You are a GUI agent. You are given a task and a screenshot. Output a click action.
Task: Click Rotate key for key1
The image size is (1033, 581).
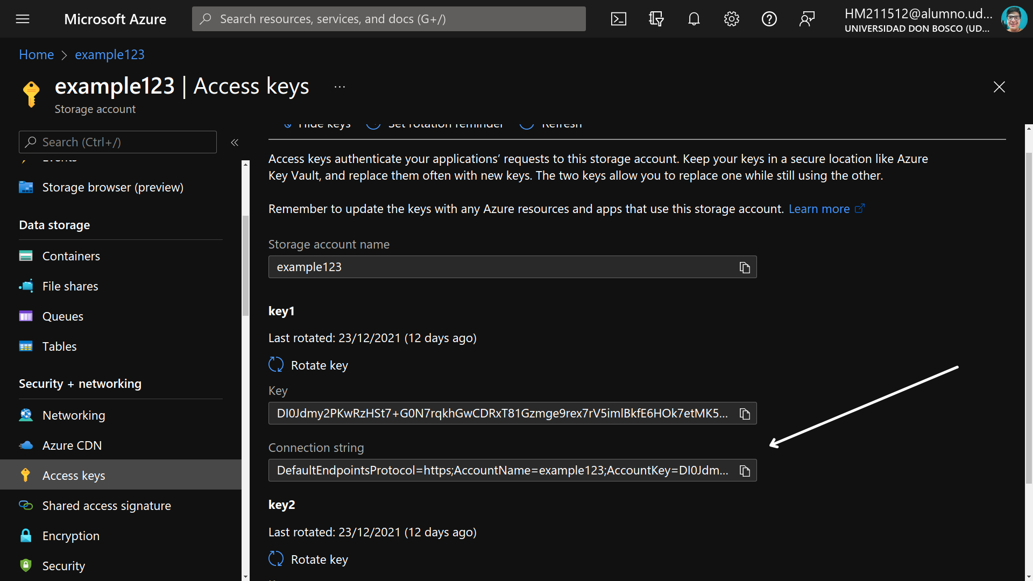309,365
